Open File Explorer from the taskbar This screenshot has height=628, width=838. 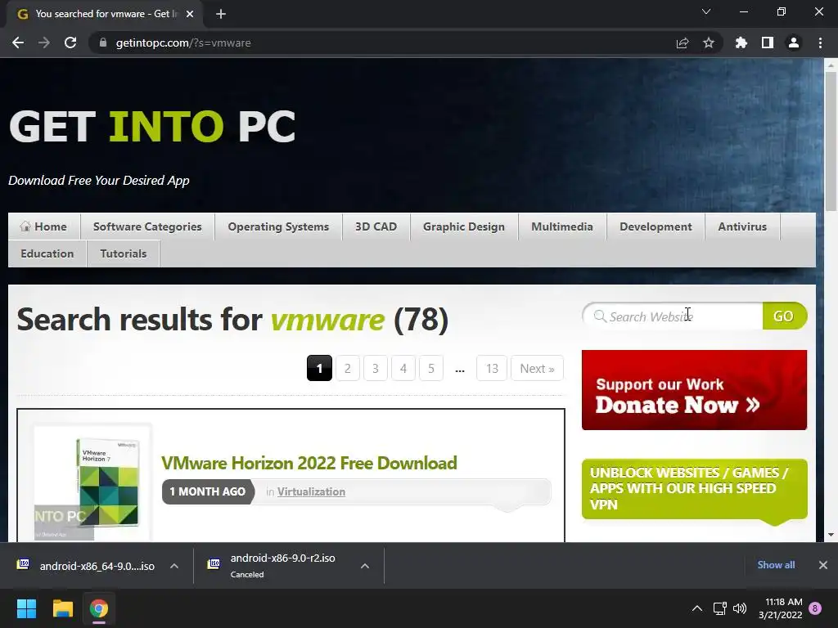62,608
